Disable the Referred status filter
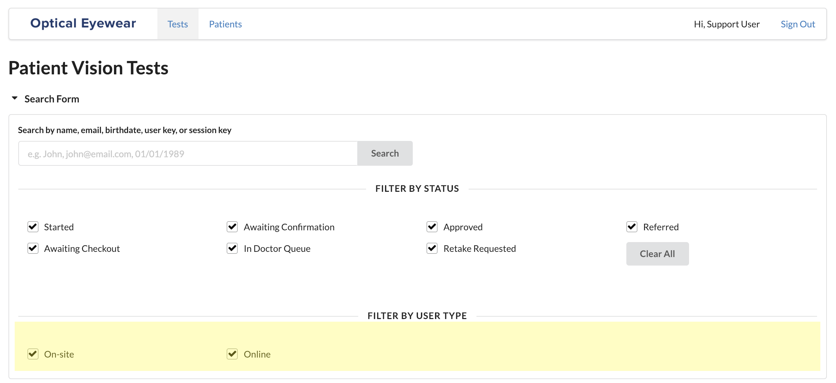Screen dimensions: 836x383 [632, 227]
